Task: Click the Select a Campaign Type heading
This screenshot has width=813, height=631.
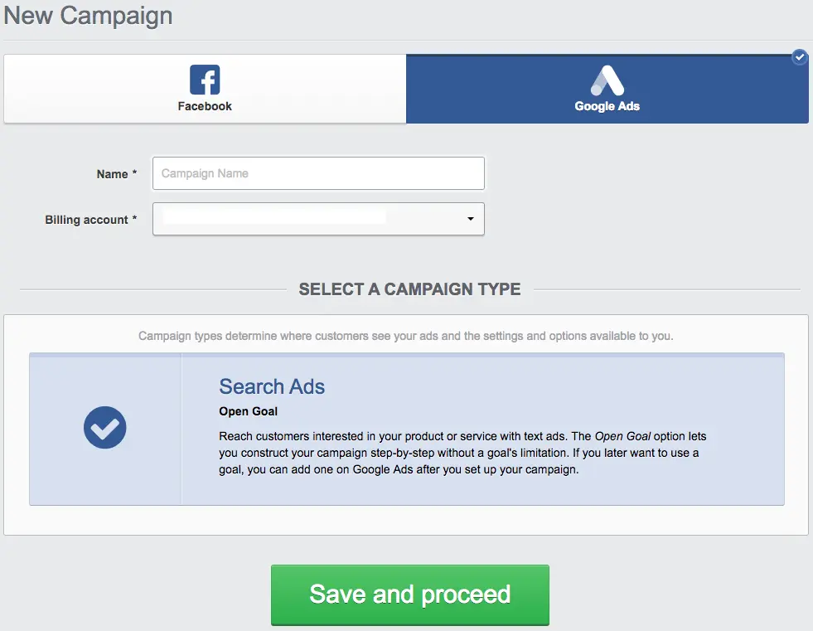Action: point(409,289)
